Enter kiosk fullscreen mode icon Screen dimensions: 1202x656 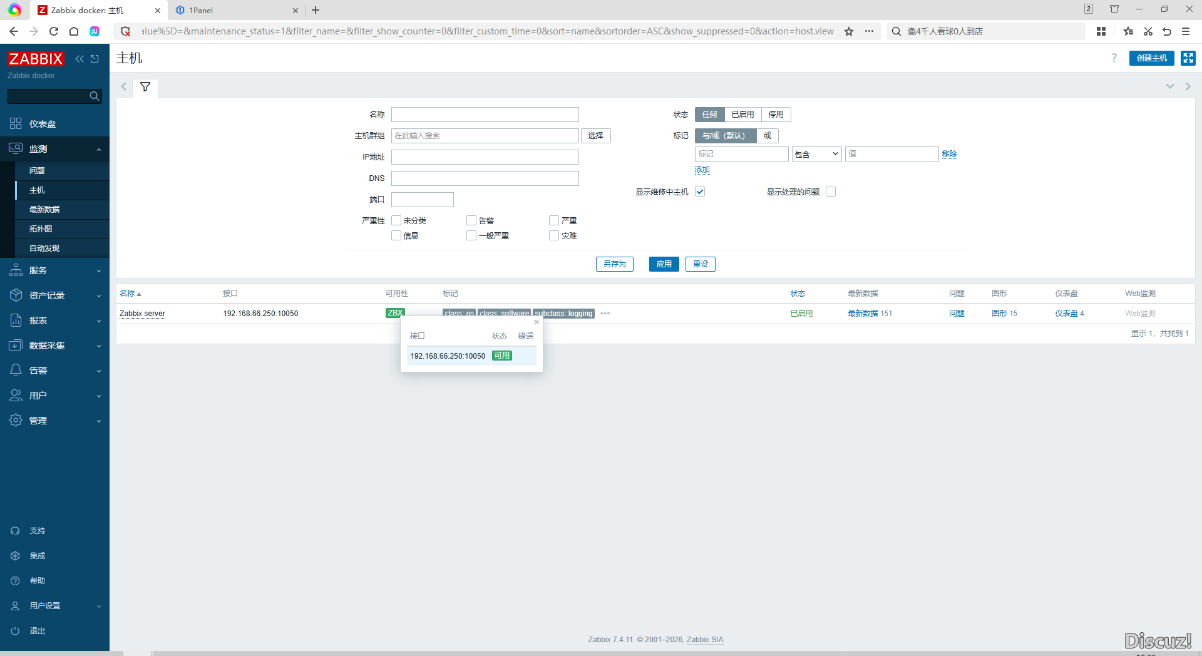pyautogui.click(x=1188, y=58)
